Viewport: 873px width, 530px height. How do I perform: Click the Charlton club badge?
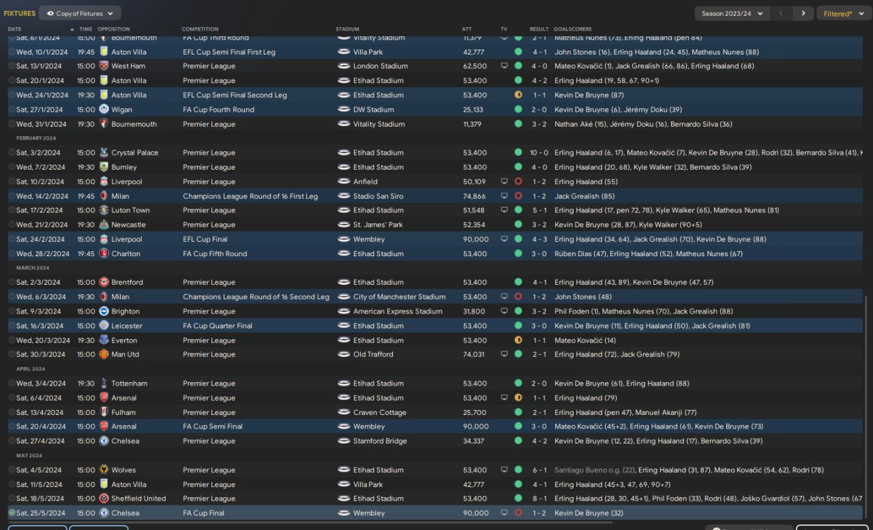[104, 253]
